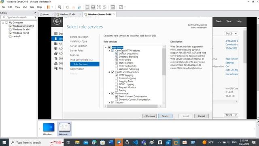Go to the Server Roles wizard step

[76, 50]
